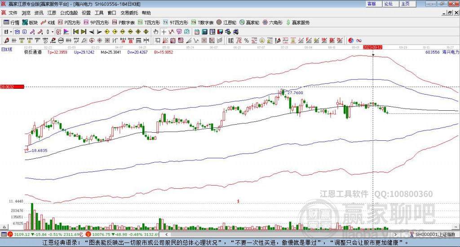The image size is (460, 247).
Task: Click the 3109.12 index value in status bar
Action: point(22,234)
